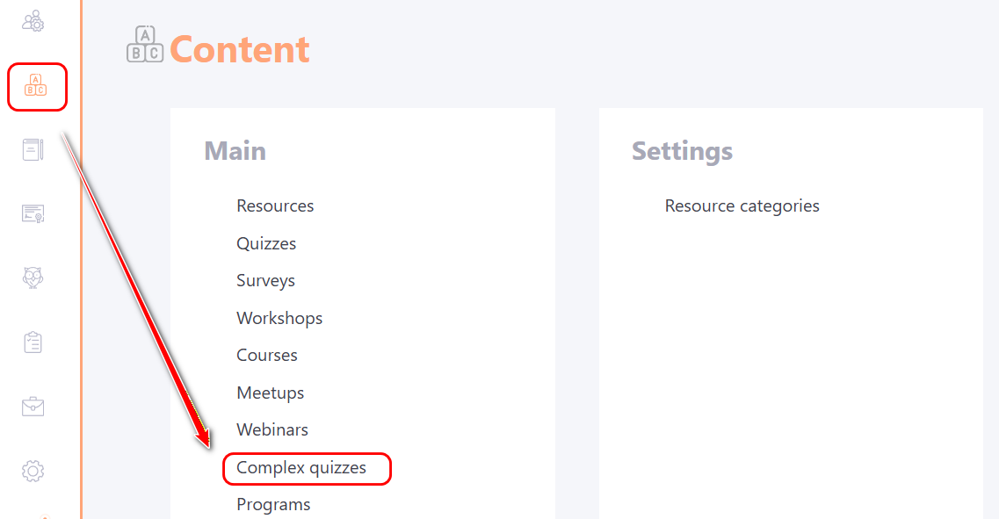Open the Surveys page

pyautogui.click(x=265, y=281)
